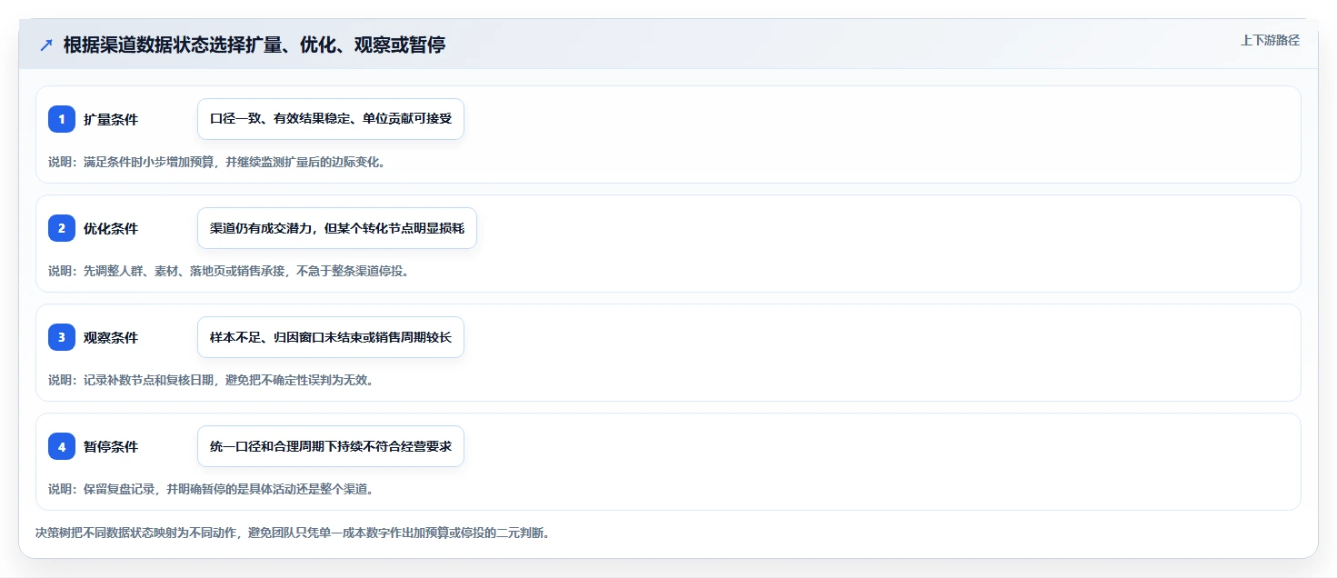Select the 渠道仍有成交潜力 condition box

click(337, 228)
